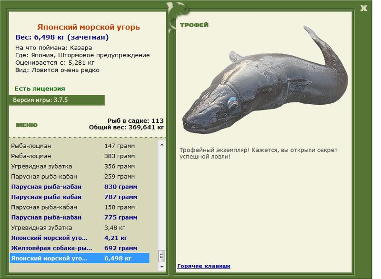Select highlighted Японский морской угорь 6,498 кг row
This screenshot has height=279, width=381.
80,258
